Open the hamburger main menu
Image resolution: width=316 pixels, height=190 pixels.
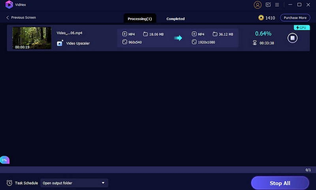(x=277, y=5)
